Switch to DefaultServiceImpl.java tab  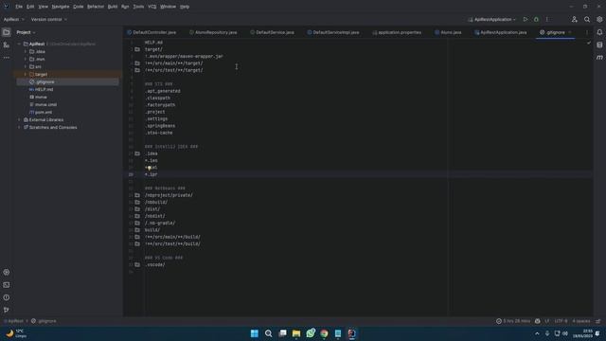coord(333,32)
